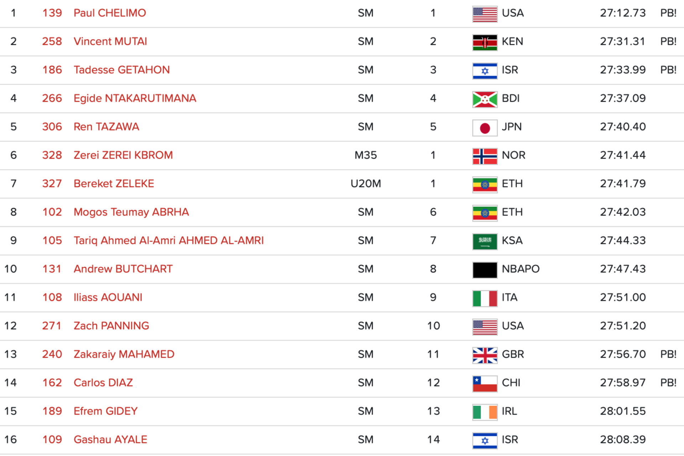This screenshot has height=456, width=684.
Task: Open Vincent MUTAI athlete link
Action: click(x=110, y=41)
